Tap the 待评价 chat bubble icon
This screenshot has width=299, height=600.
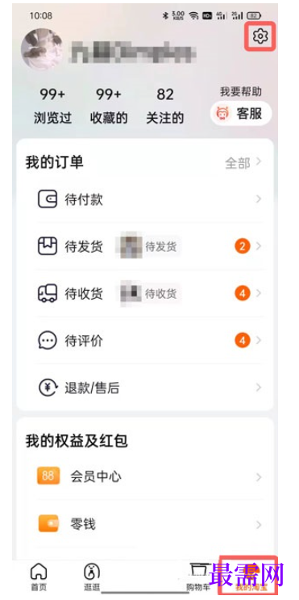pyautogui.click(x=48, y=340)
